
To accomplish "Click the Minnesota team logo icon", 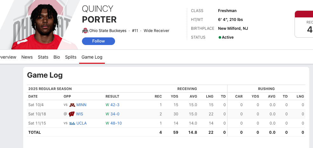I will tap(72, 105).
